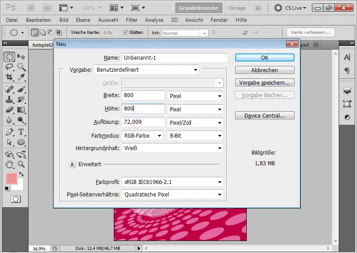Select the Type tool
Viewport: 357px width, 253px height.
tap(21, 132)
